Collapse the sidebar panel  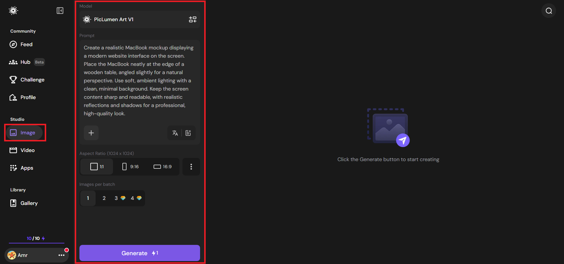coord(60,11)
